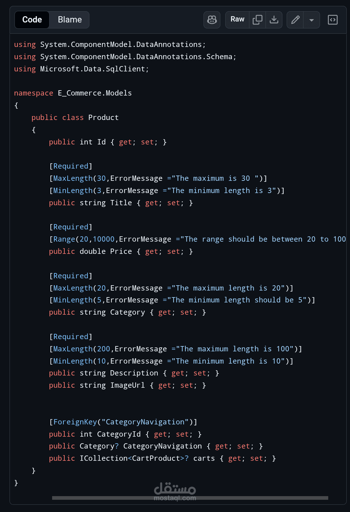Click the E_Commerce.Models namespace text
This screenshot has height=512, width=350.
coord(95,93)
